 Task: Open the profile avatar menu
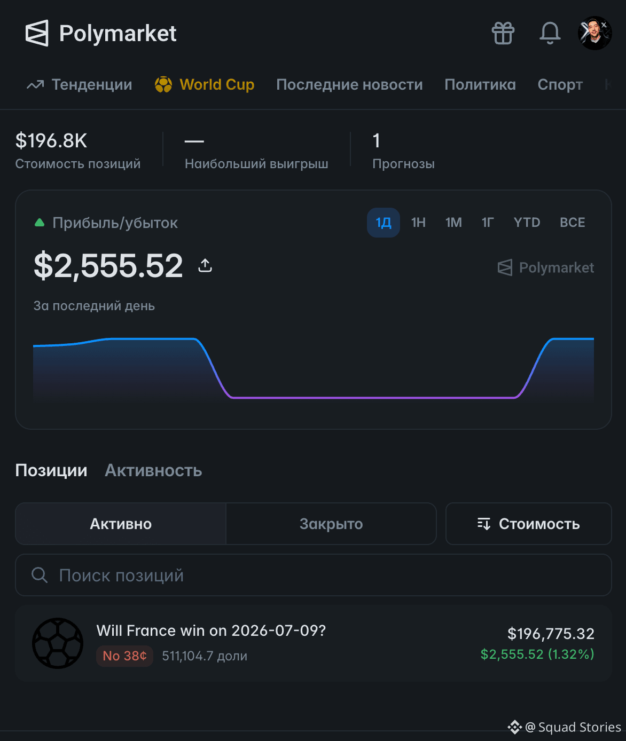tap(594, 33)
